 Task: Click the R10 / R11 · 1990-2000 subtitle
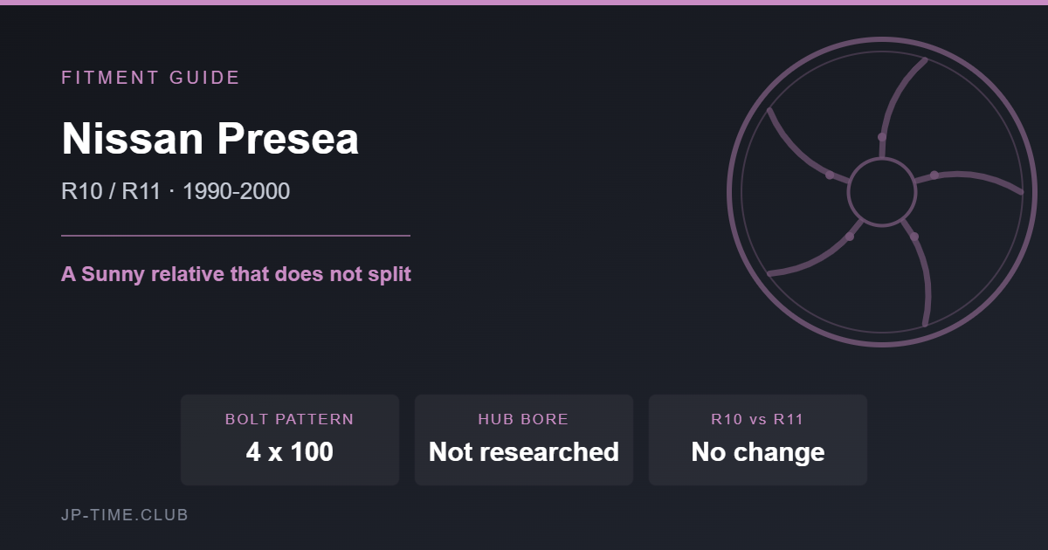point(176,191)
